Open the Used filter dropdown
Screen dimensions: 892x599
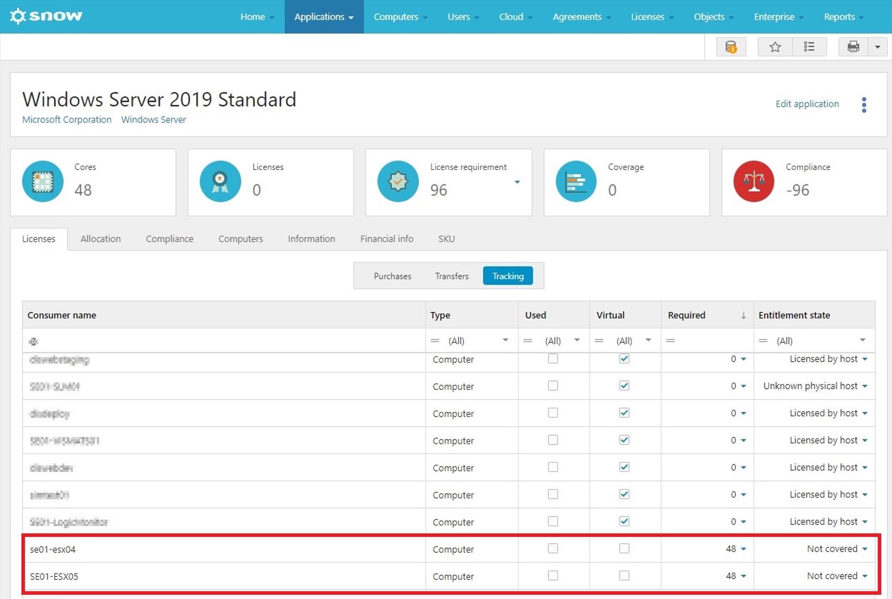[x=577, y=341]
